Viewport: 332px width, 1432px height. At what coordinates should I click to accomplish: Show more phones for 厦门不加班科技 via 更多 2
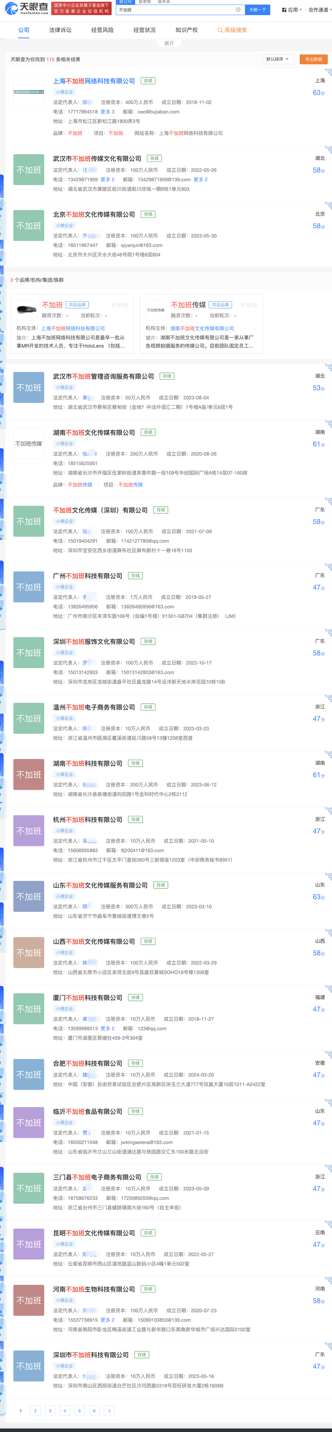[x=107, y=1028]
